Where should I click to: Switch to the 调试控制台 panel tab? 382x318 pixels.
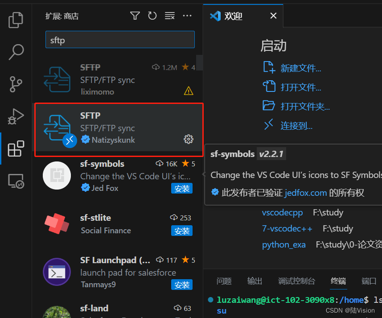(x=296, y=281)
